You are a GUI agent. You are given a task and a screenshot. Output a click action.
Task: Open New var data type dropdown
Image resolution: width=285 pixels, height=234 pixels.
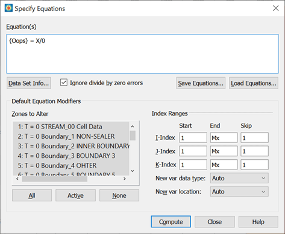pos(239,178)
